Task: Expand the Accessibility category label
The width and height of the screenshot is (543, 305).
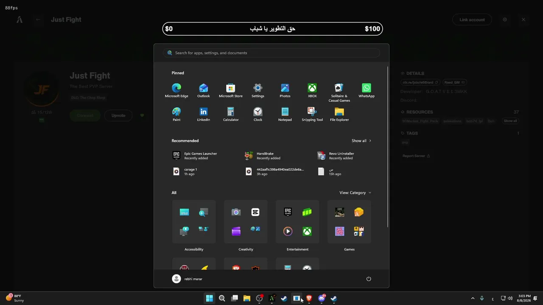Action: (194, 250)
